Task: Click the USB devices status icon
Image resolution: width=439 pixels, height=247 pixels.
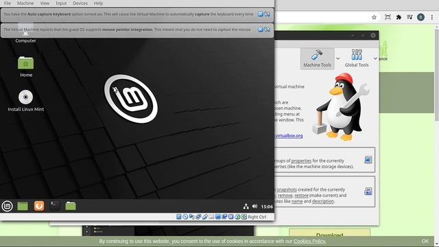Action: coord(205,217)
